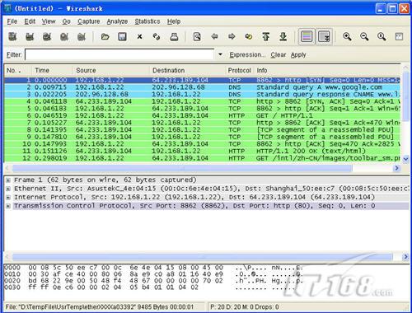The image size is (412, 313).
Task: Open a capture file with folder icon
Action: [x=105, y=36]
